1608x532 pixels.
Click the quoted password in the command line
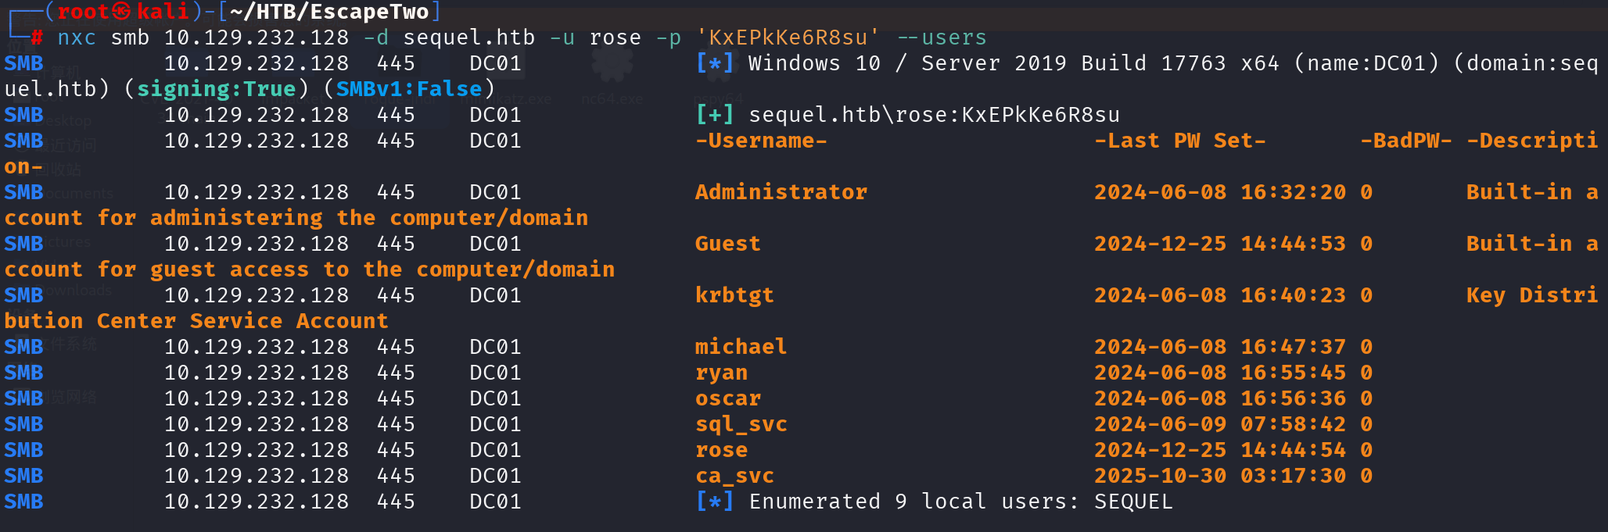point(788,37)
